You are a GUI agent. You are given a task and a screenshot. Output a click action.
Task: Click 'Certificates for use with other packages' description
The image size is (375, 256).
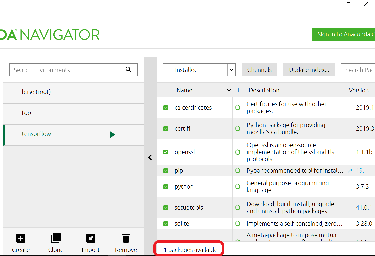(x=287, y=108)
